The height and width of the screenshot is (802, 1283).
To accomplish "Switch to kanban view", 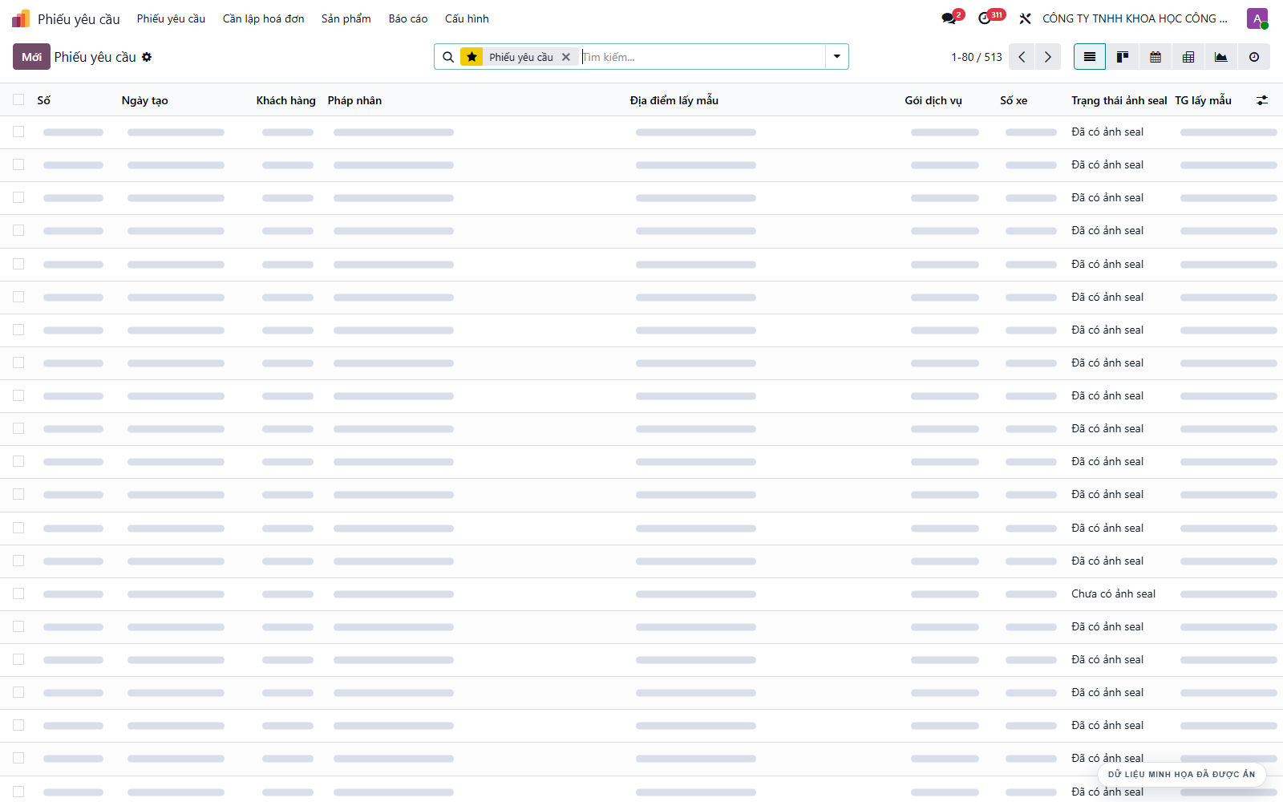I will coord(1123,57).
